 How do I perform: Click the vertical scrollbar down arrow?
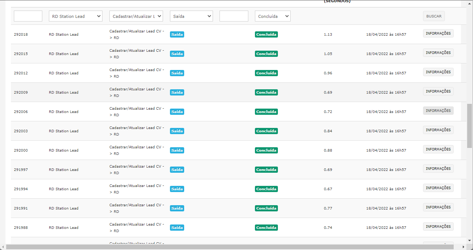pyautogui.click(x=469, y=241)
